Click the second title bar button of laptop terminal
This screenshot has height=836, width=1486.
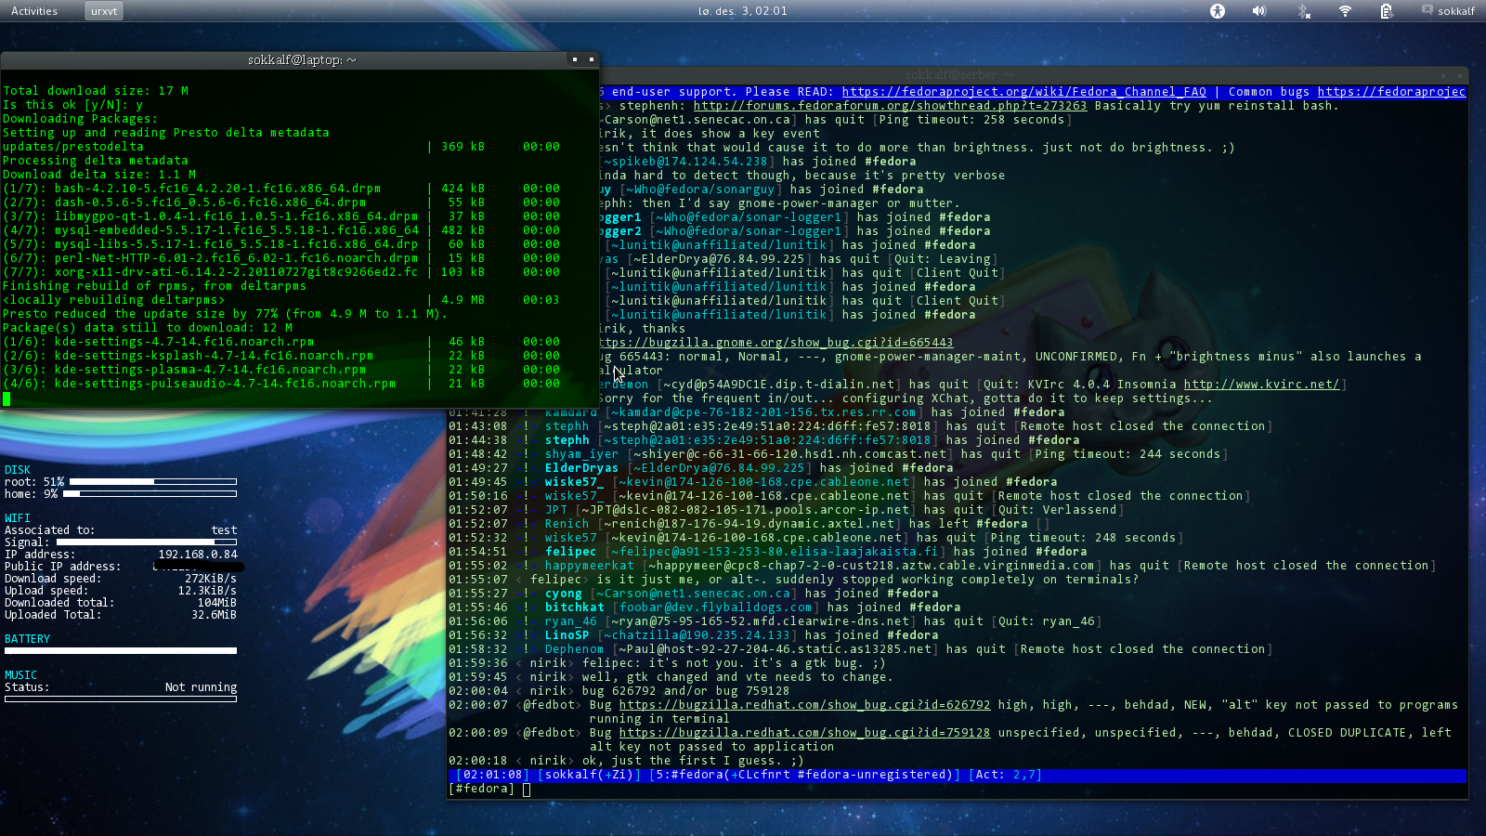[591, 59]
